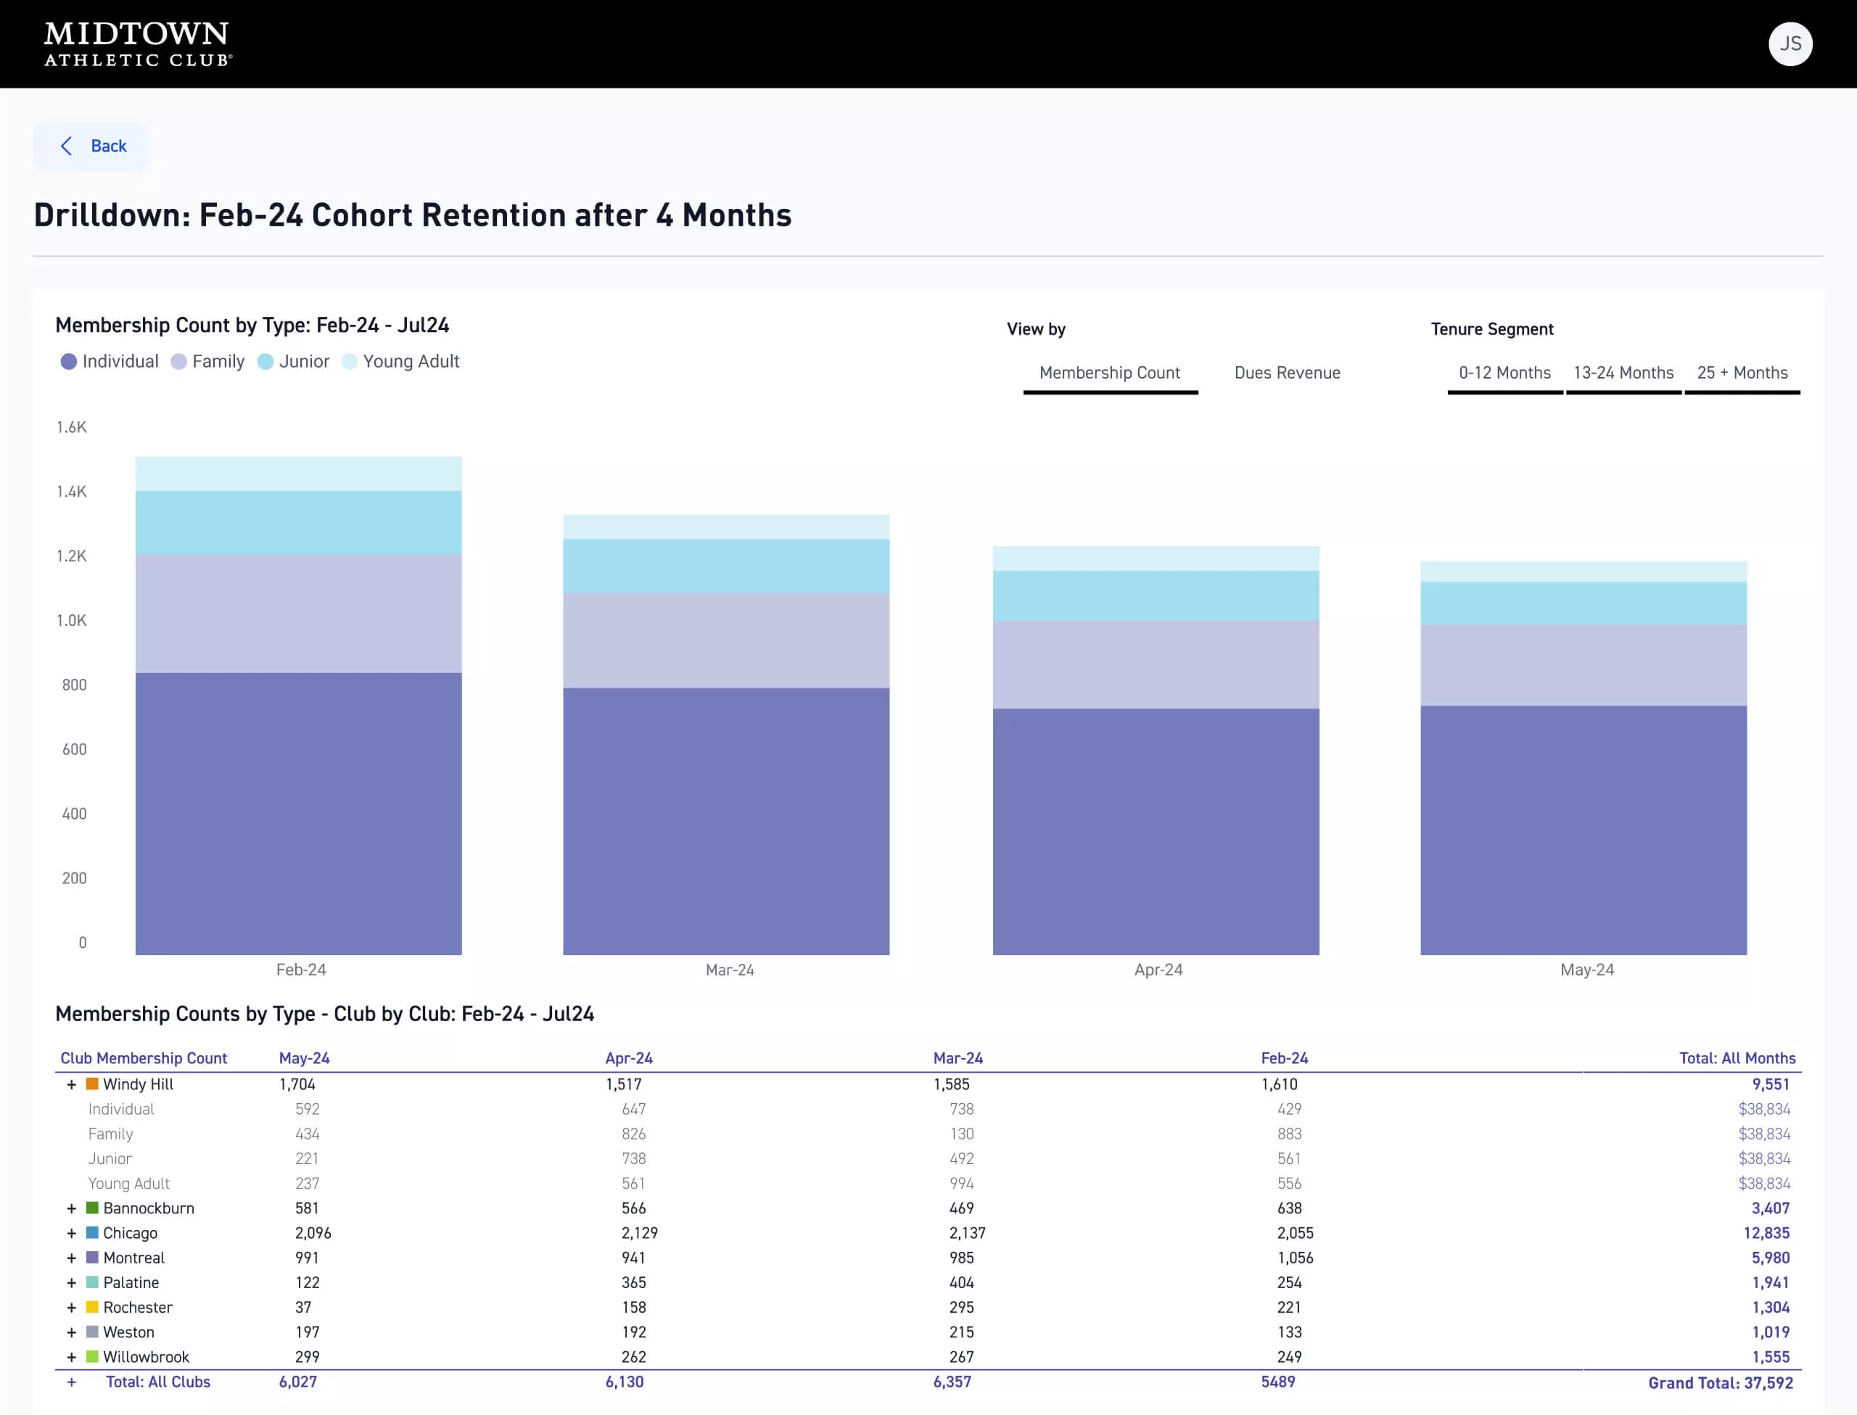Click the Young Adult legend dot
Image resolution: width=1857 pixels, height=1415 pixels.
tap(350, 361)
